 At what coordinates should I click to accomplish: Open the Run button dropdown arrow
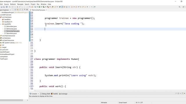41,7
